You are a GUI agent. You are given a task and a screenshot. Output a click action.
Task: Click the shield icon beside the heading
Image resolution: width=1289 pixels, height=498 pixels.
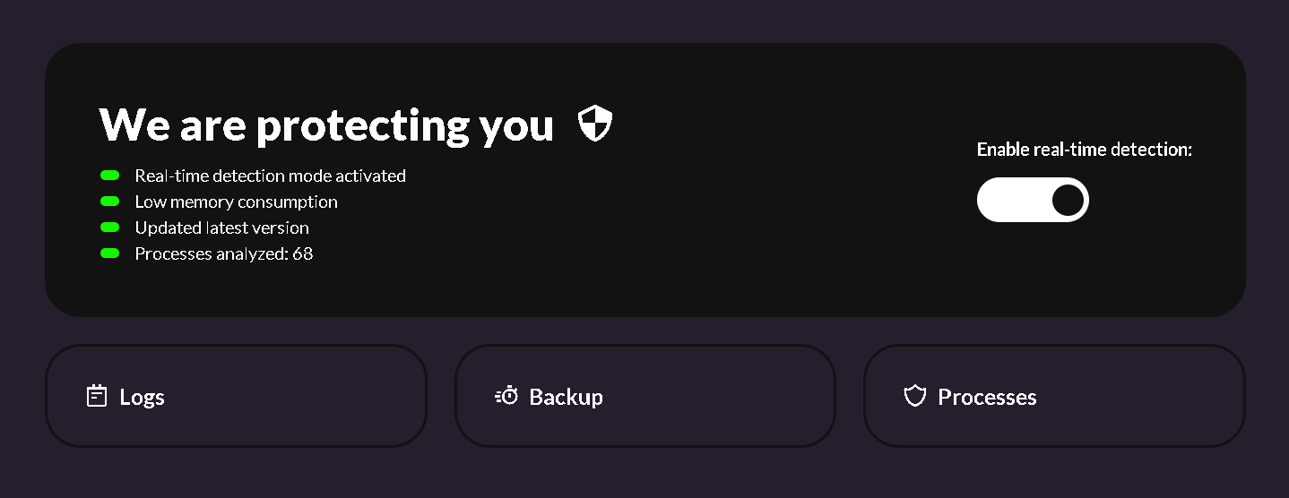pos(595,124)
